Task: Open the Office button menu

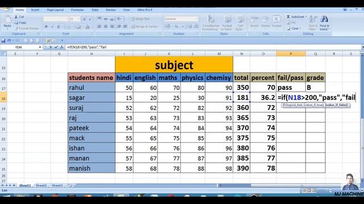Action: pos(6,9)
